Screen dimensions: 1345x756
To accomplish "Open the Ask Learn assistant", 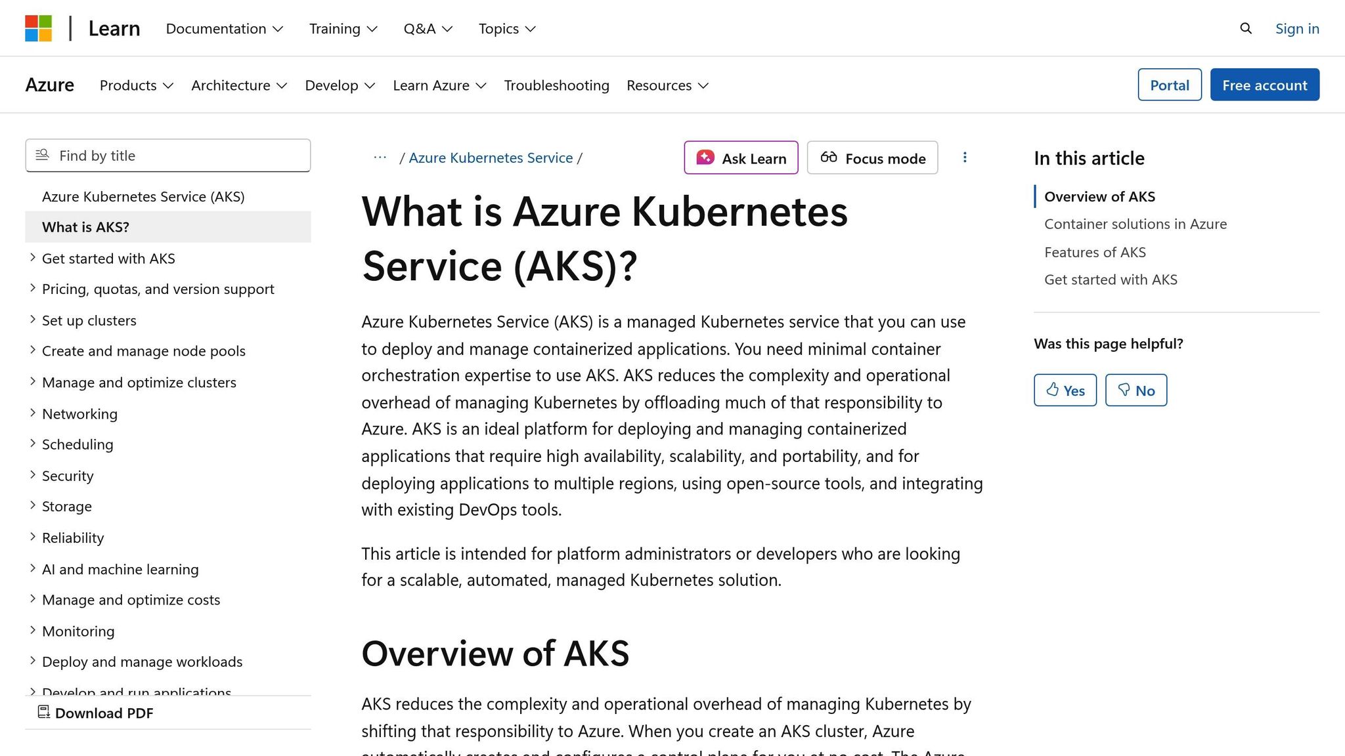I will pyautogui.click(x=741, y=157).
